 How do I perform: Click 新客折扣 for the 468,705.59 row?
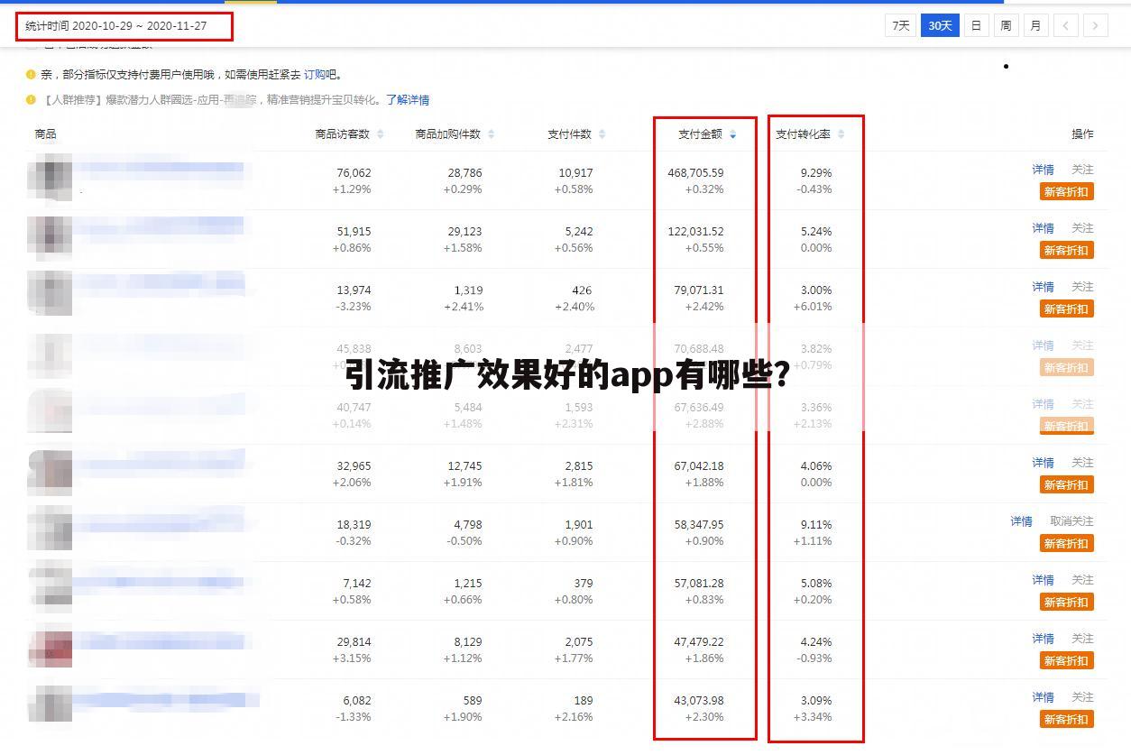tap(1067, 191)
